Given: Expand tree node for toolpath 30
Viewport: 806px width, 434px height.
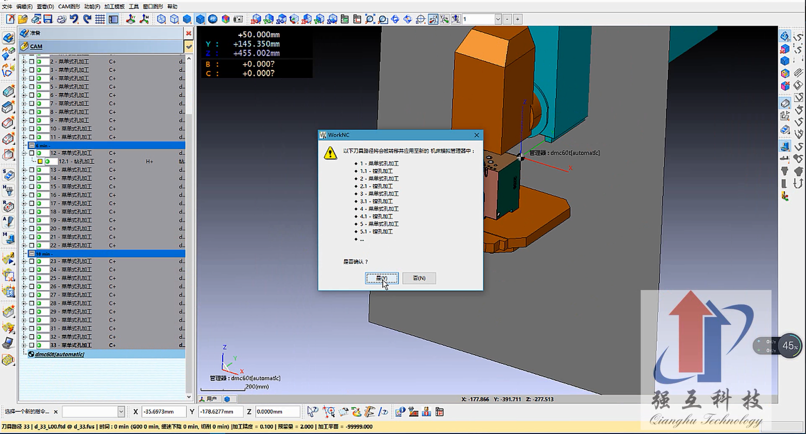Looking at the screenshot, I should (x=24, y=320).
